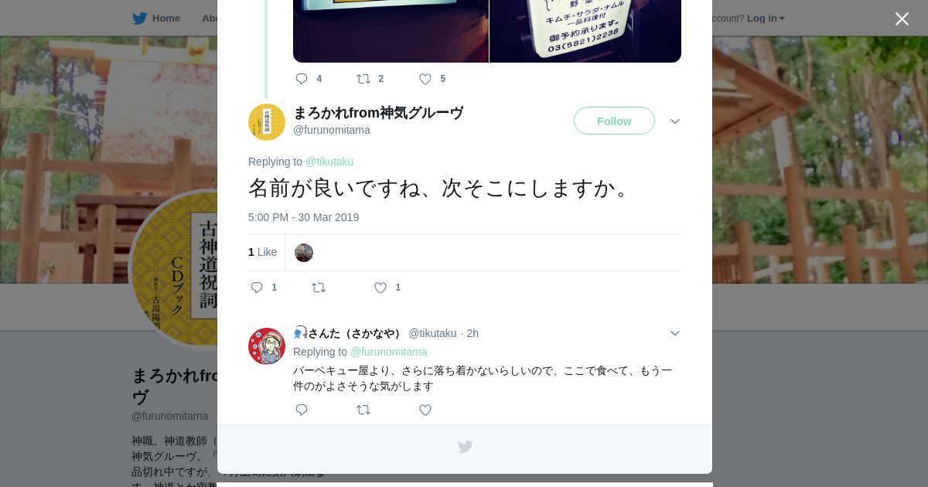This screenshot has width=928, height=487.
Task: Open the chevron menu on tikutaku's reply
Action: click(x=675, y=333)
